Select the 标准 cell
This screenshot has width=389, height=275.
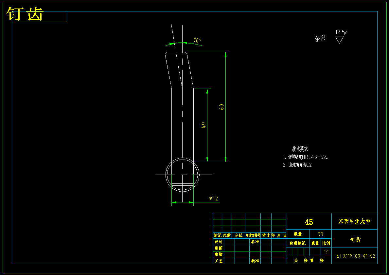(x=255, y=242)
